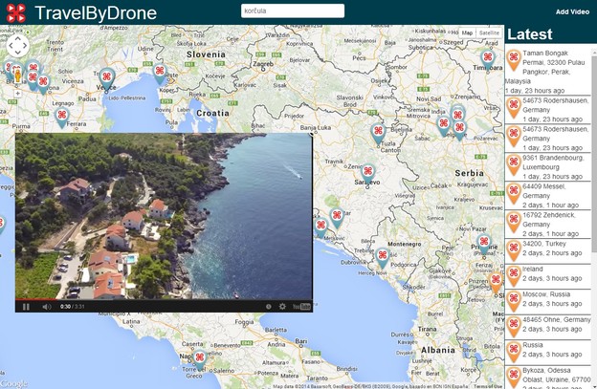
Task: Open the 9361 Brandenbourg, Luxembourg entry
Action: (x=548, y=167)
